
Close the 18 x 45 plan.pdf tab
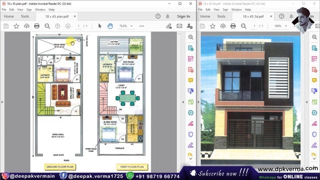75,16
